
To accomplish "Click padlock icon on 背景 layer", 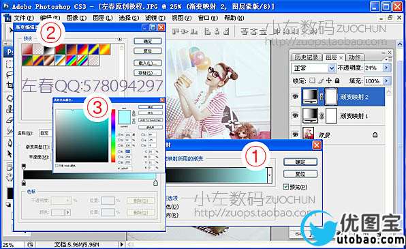I will pos(375,135).
